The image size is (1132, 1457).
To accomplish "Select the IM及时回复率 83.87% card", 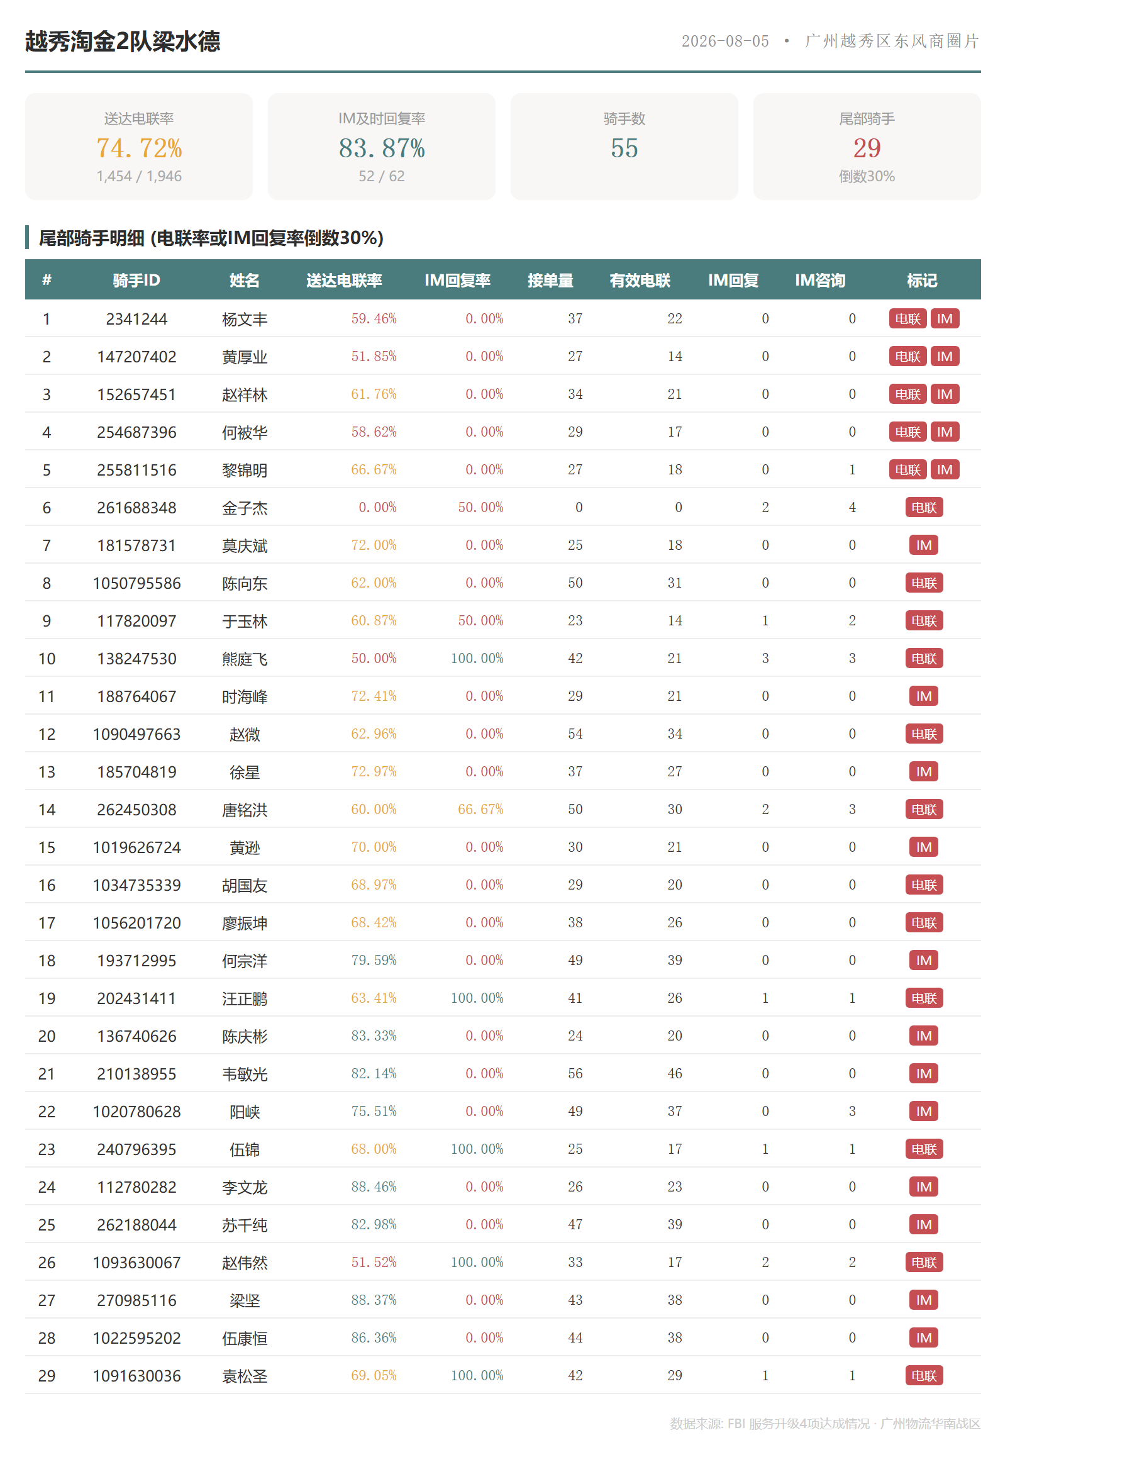I will coord(382,147).
